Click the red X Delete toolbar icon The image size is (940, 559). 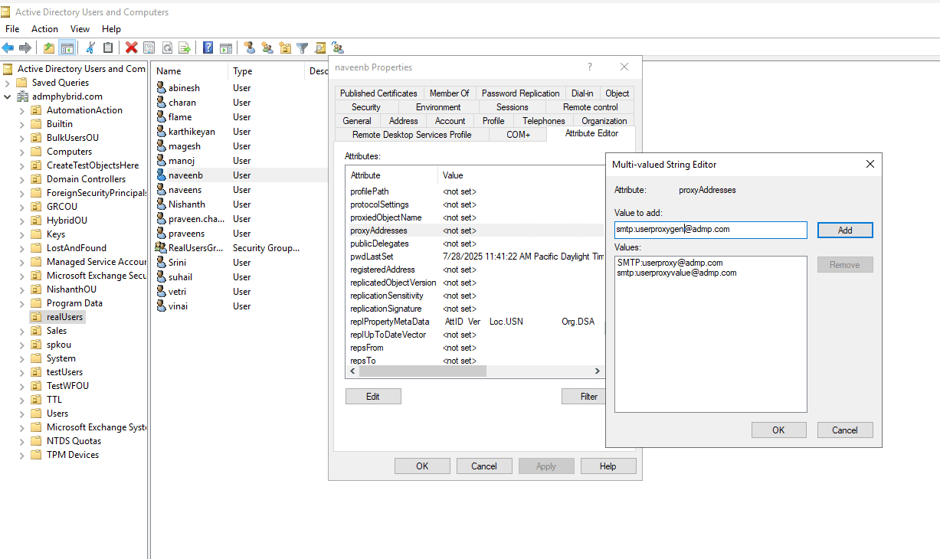[132, 47]
